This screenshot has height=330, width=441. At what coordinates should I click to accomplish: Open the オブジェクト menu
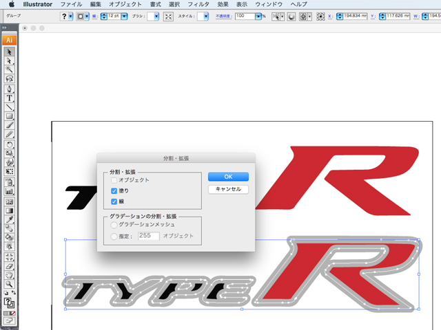[125, 4]
